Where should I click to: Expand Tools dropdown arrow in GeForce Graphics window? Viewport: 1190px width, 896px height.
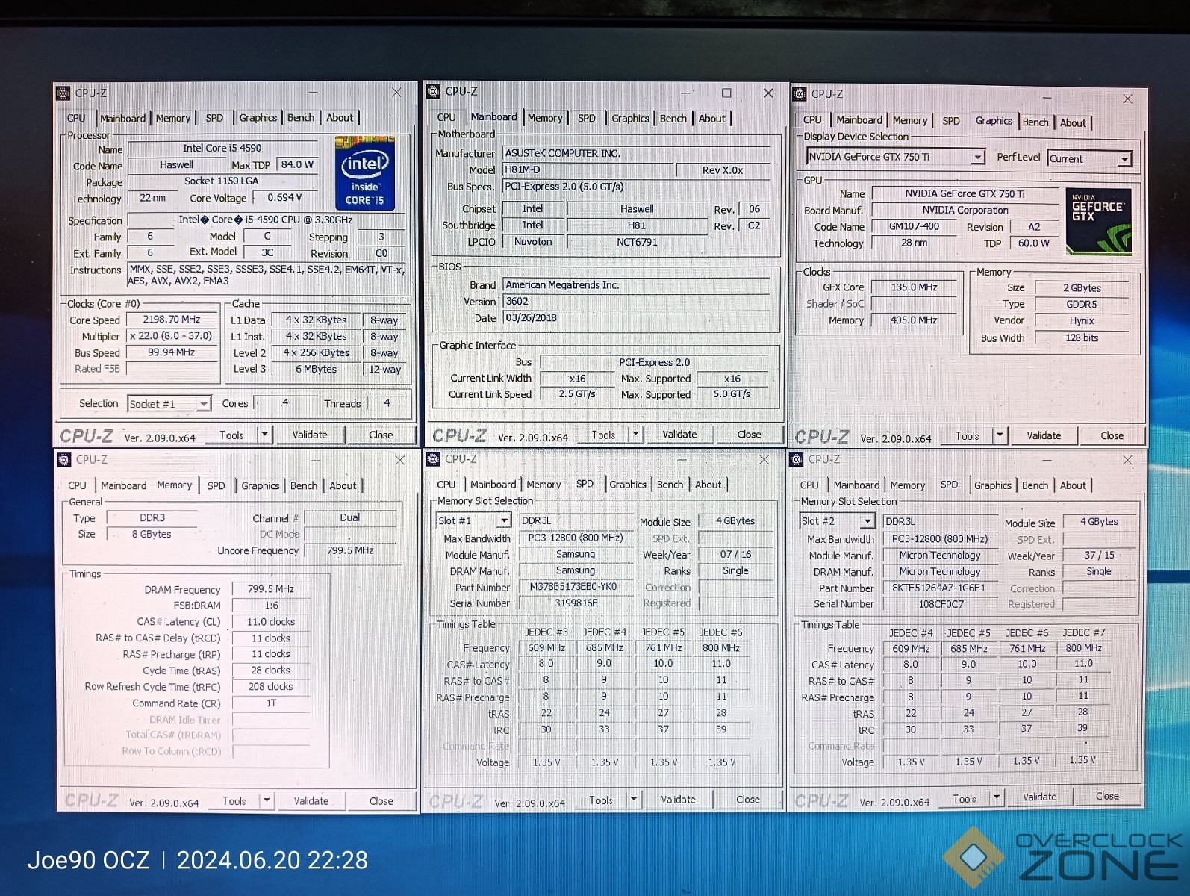point(1000,435)
